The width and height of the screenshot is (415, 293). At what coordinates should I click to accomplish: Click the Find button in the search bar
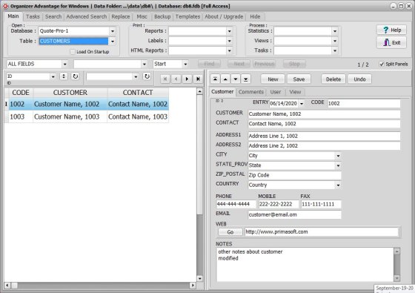209,64
